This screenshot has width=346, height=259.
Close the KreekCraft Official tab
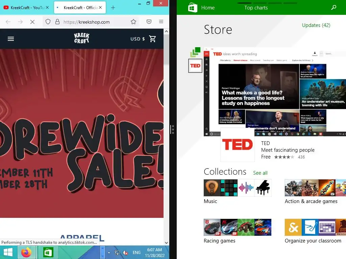point(100,7)
